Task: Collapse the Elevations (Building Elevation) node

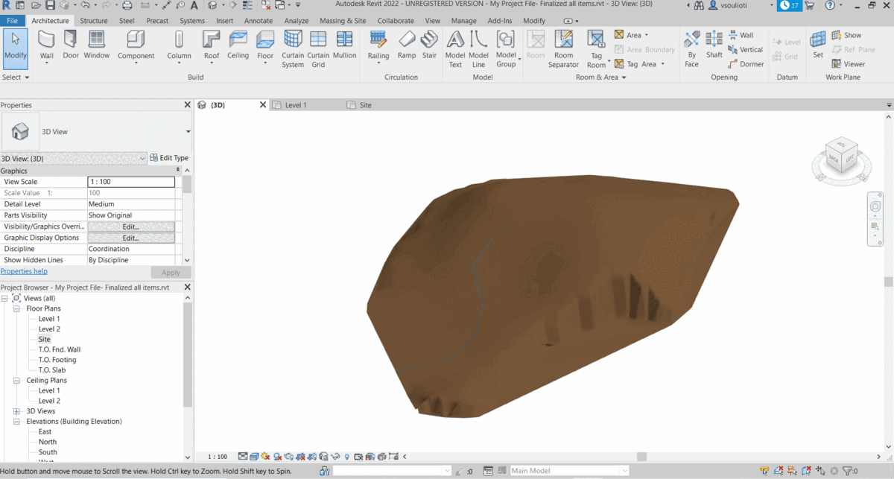Action: (x=16, y=422)
